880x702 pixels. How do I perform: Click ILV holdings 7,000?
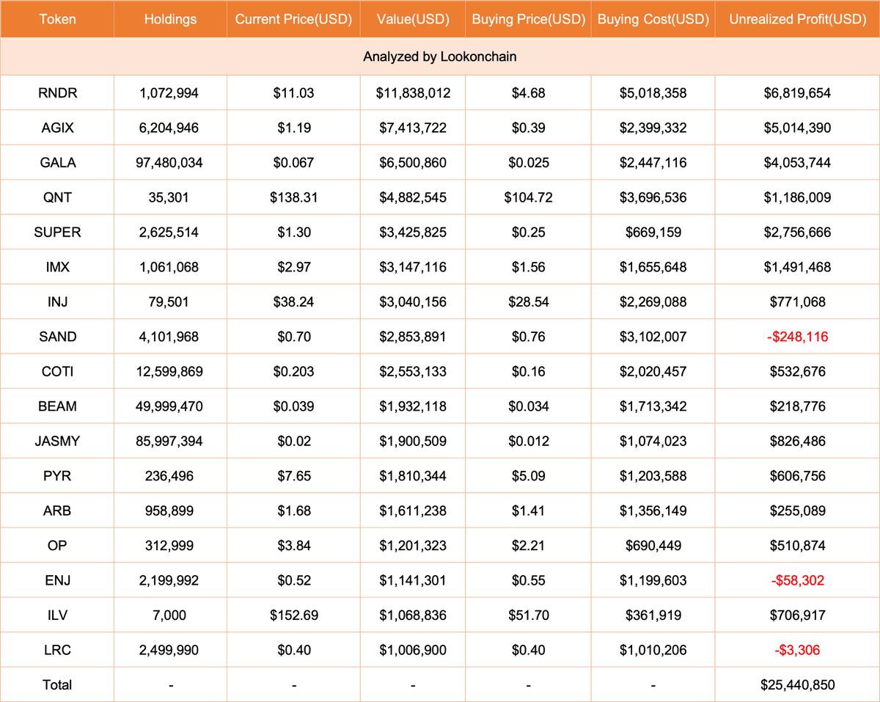[x=171, y=615]
